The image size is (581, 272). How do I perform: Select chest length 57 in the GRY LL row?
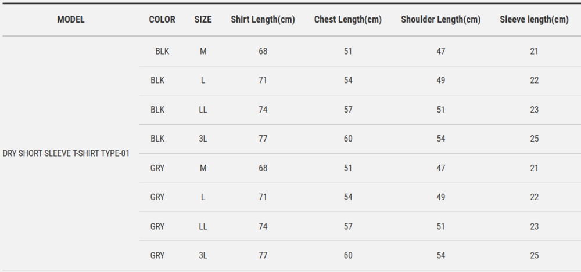[x=348, y=226]
